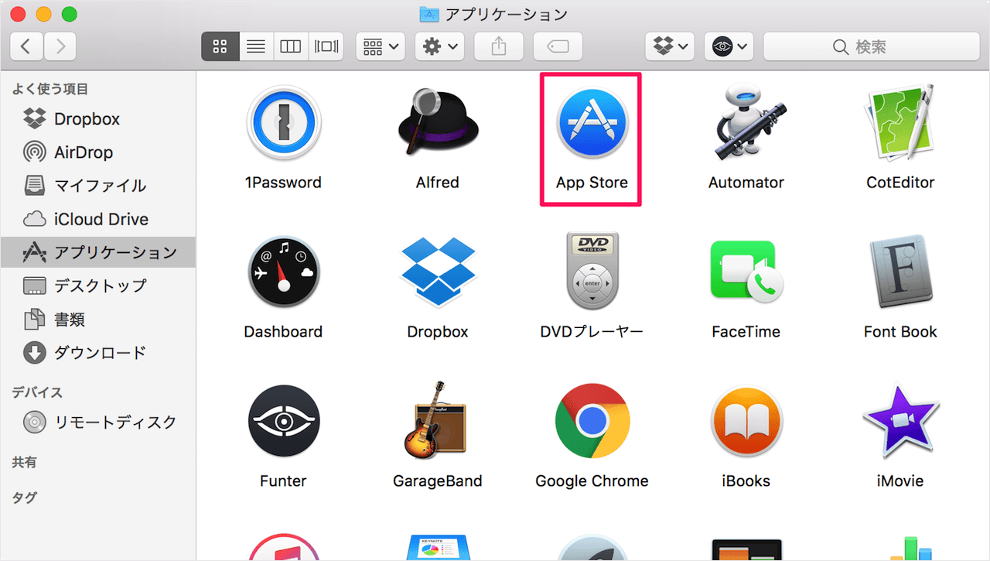Open the gear action menu

(x=439, y=46)
